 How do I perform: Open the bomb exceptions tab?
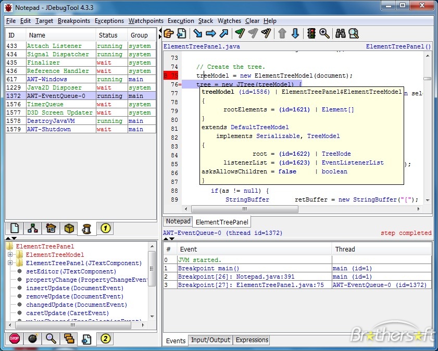coord(33,339)
